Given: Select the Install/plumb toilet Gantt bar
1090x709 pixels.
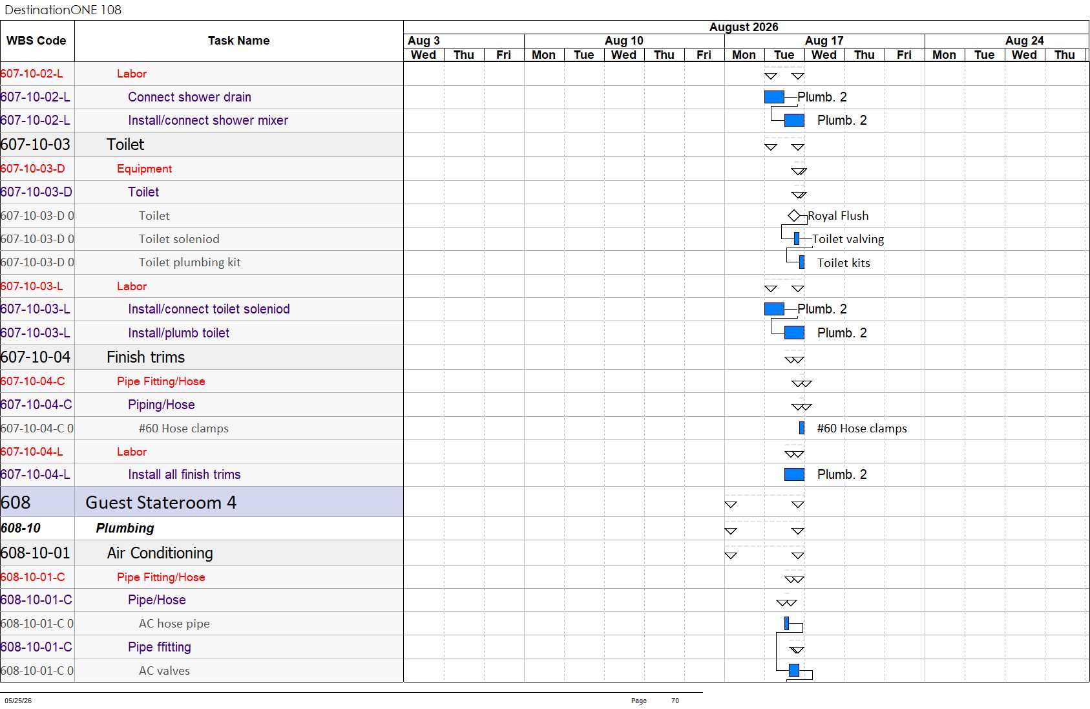Looking at the screenshot, I should click(794, 333).
